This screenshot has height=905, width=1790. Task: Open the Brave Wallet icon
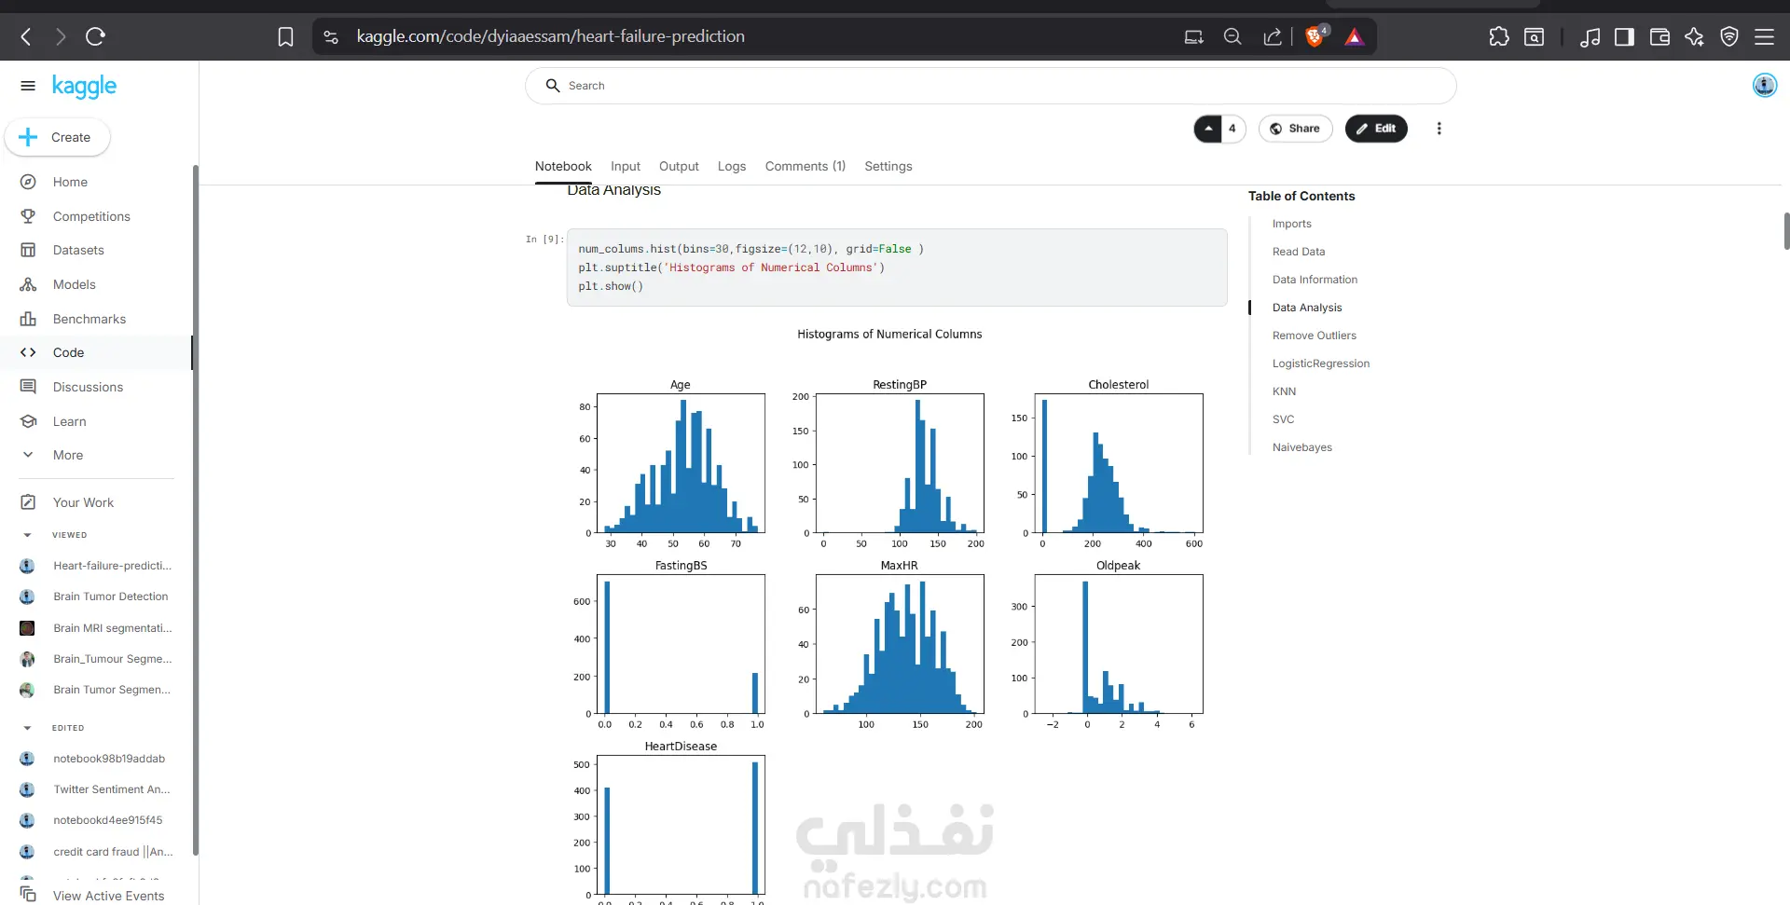pos(1659,36)
